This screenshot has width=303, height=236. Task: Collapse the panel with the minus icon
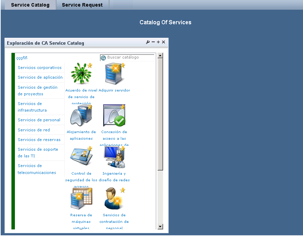[x=153, y=42]
